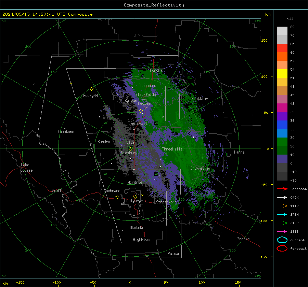Click the Blackfalds town label
The width and height of the screenshot is (308, 287).
[145, 95]
